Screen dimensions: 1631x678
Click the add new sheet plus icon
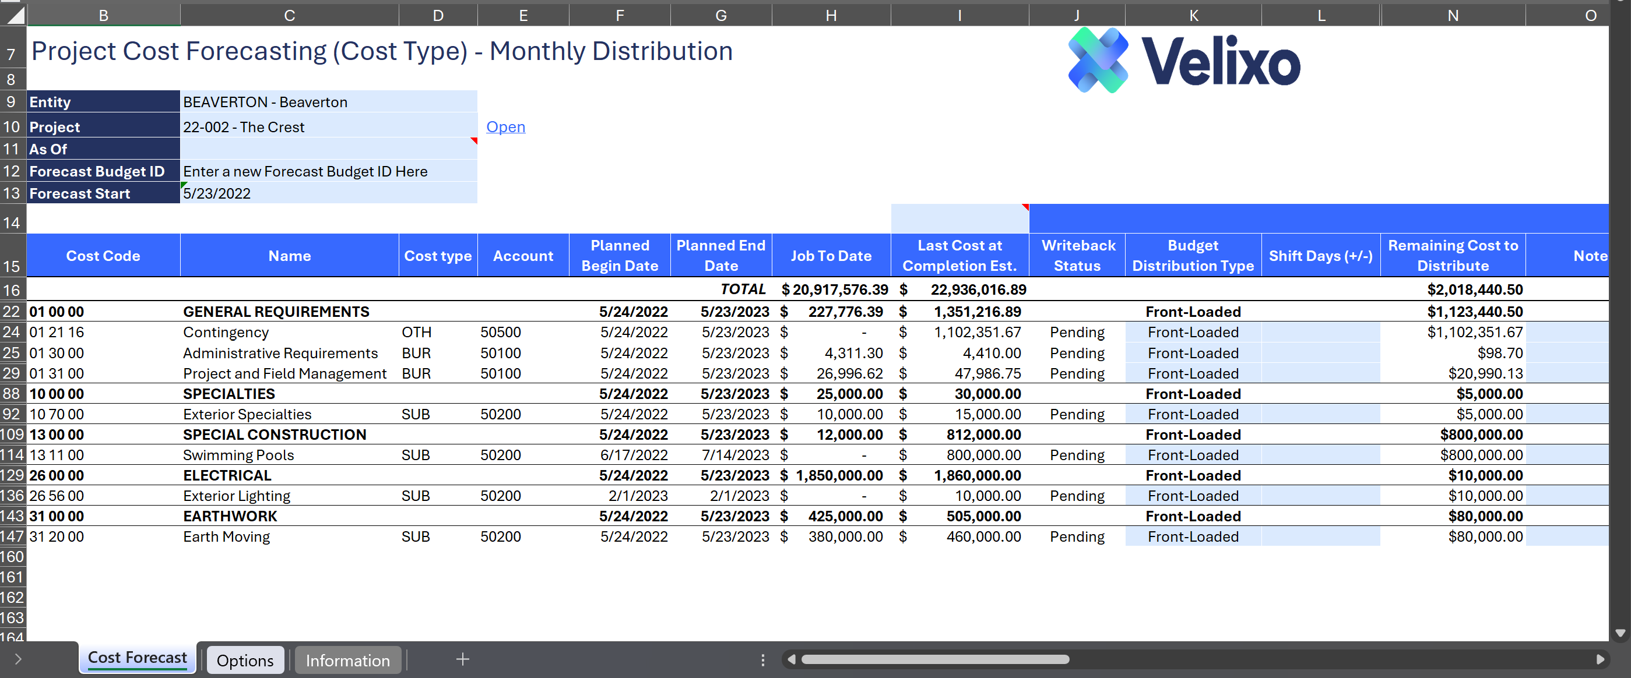pyautogui.click(x=462, y=659)
